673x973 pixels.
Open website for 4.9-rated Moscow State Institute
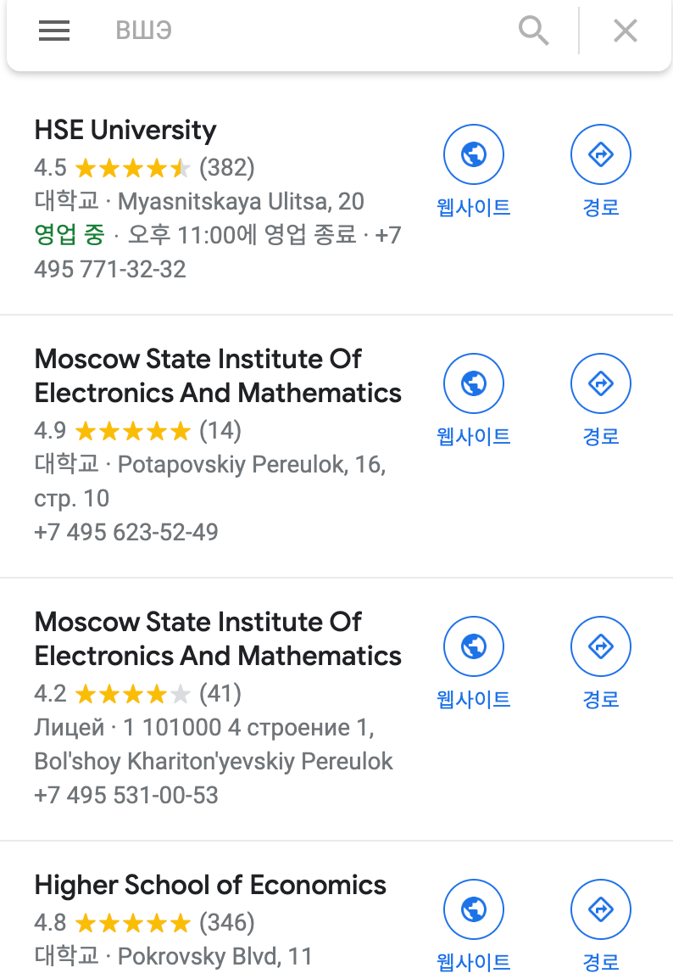(474, 383)
